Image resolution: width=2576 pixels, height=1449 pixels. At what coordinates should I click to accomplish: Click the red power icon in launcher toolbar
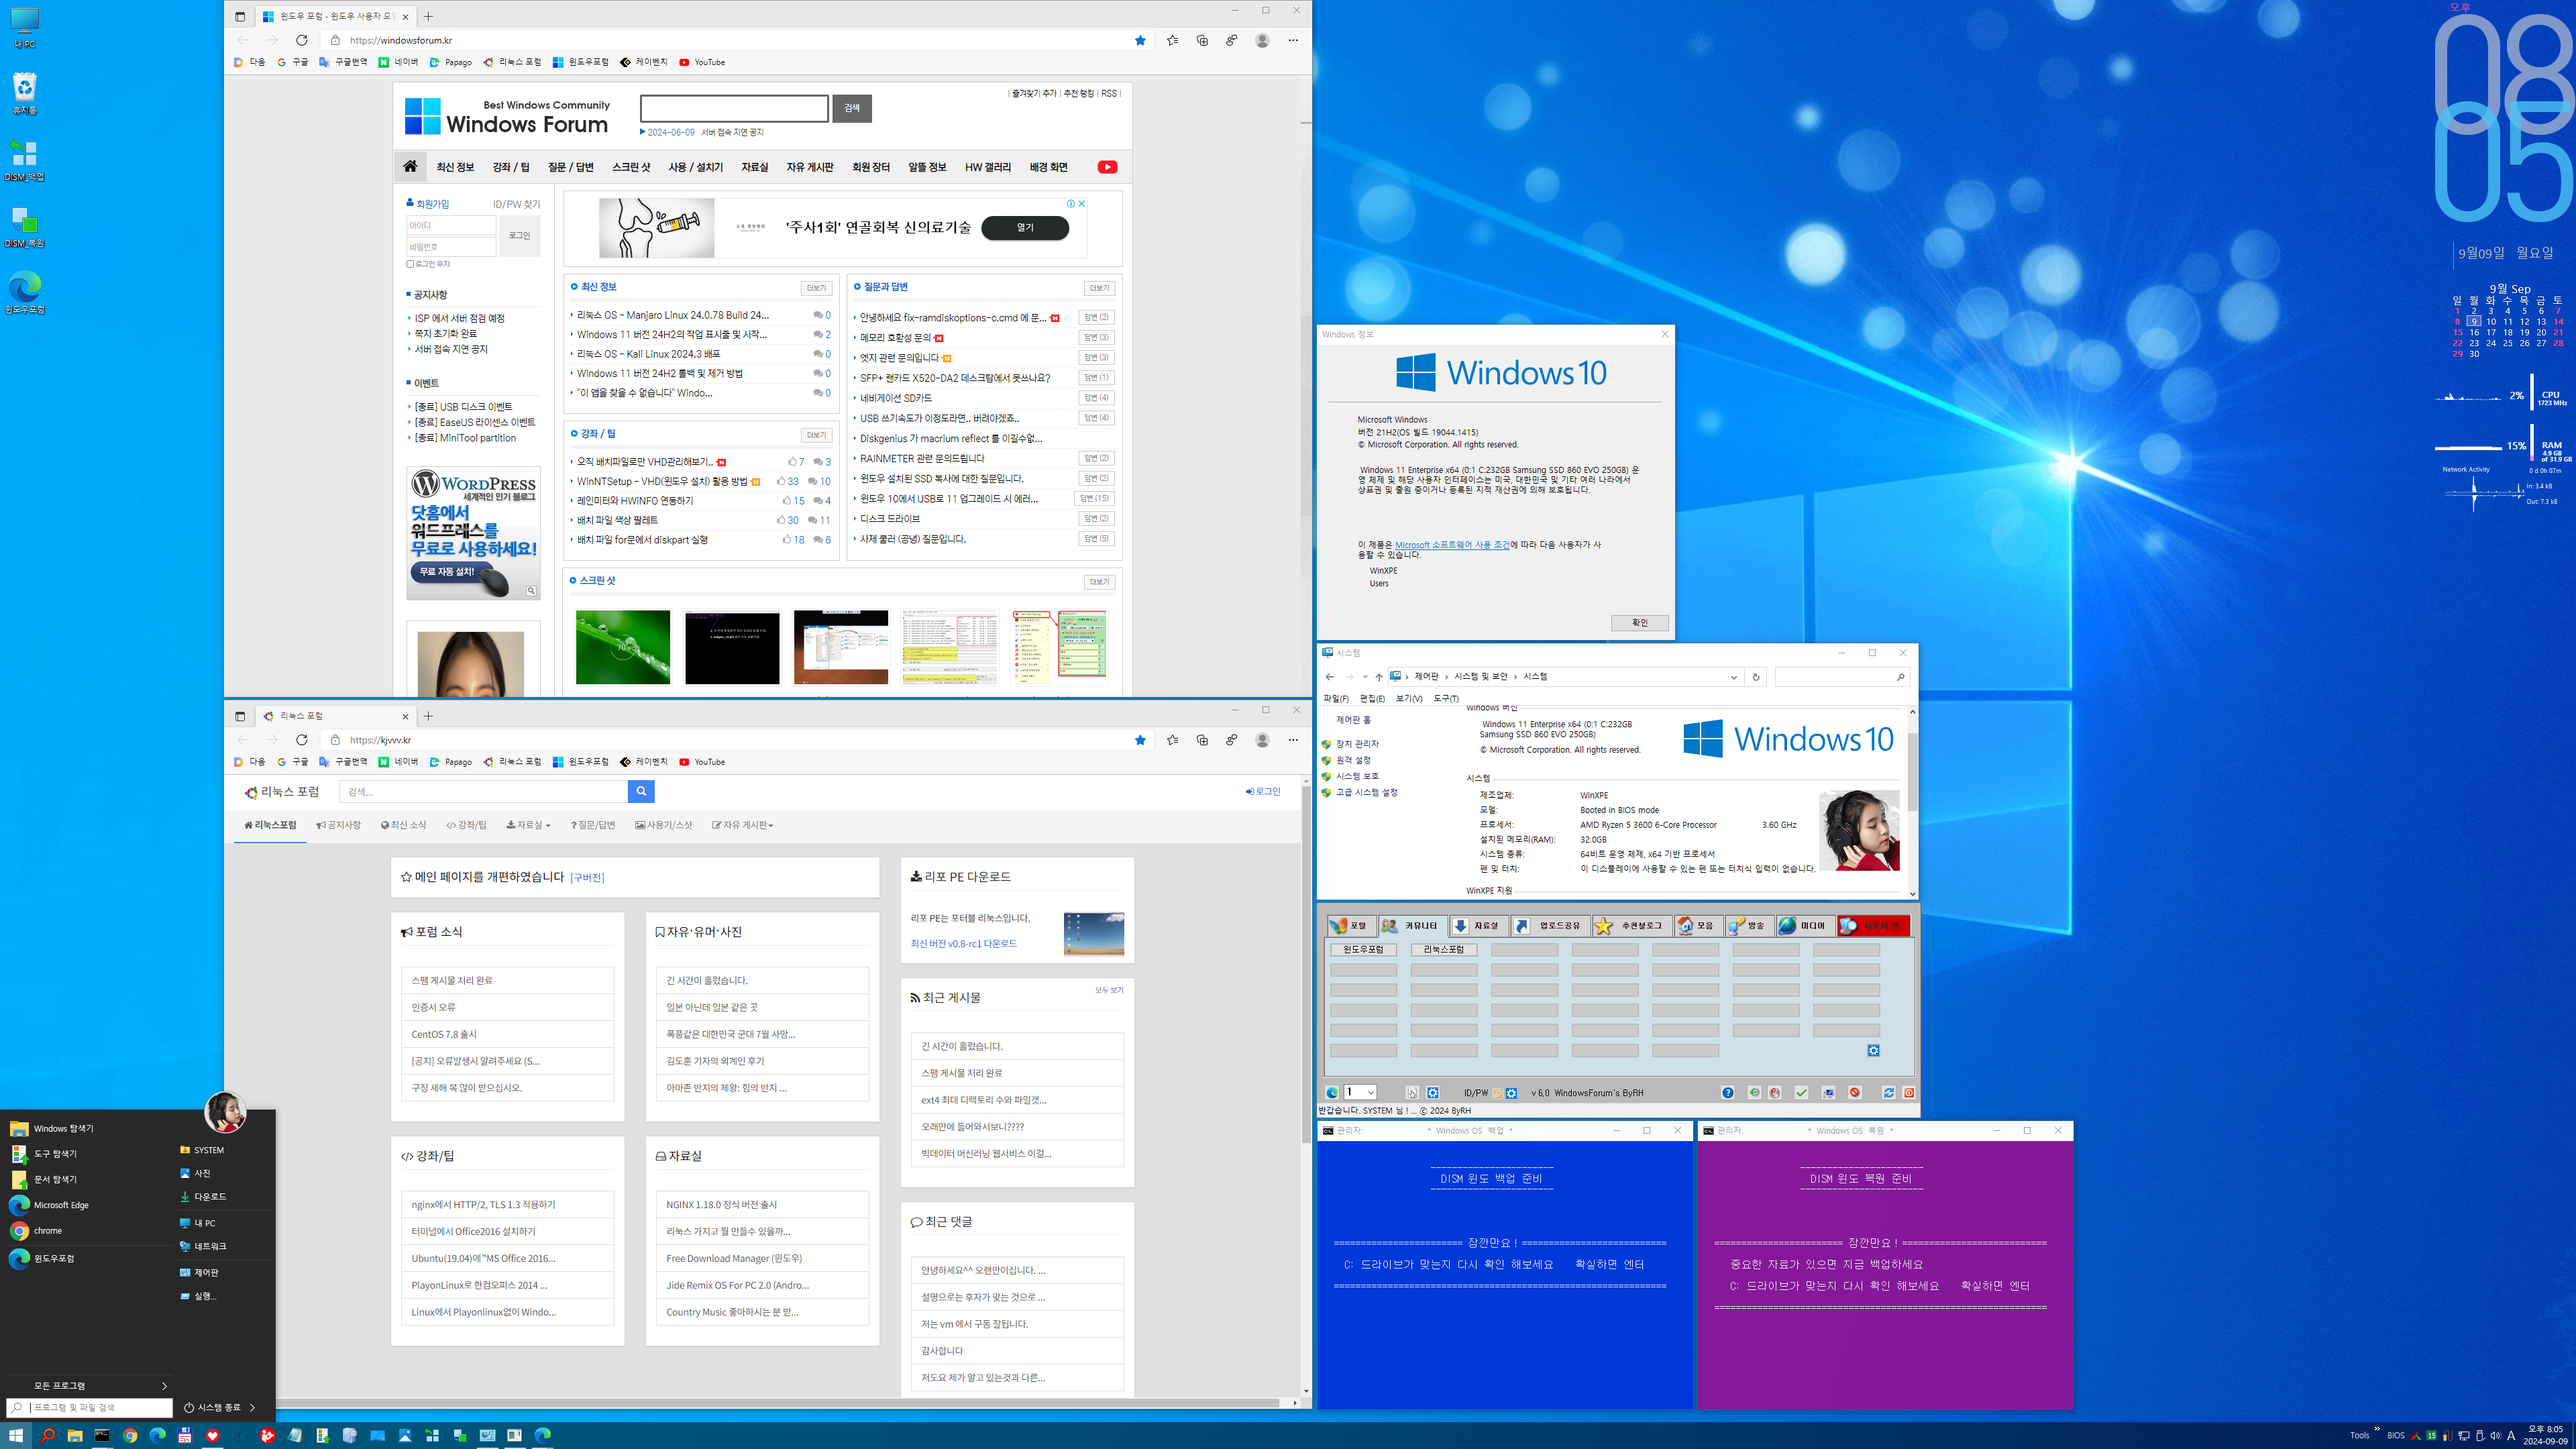1909,1093
